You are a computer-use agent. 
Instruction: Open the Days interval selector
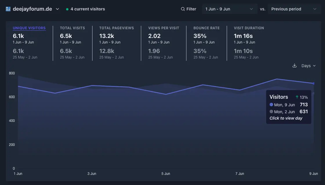(308, 66)
